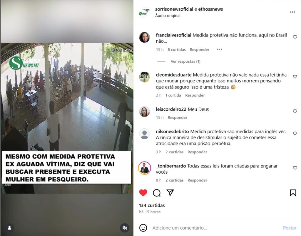Reply to nilsonesdebrito's comment
Image resolution: width=301 pixels, height=236 pixels.
click(x=197, y=152)
